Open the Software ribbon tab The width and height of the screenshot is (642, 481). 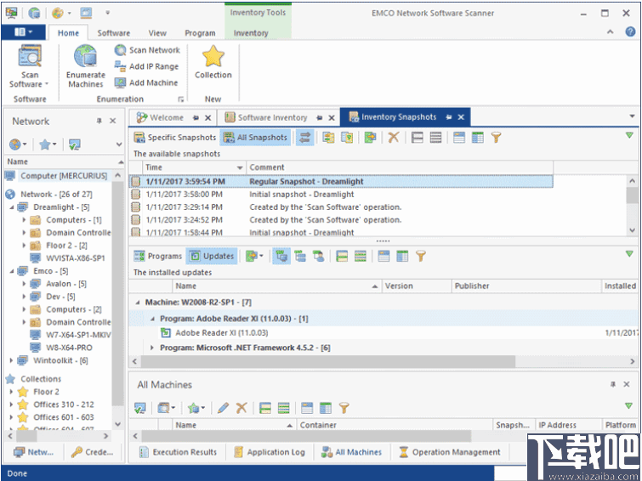point(113,33)
